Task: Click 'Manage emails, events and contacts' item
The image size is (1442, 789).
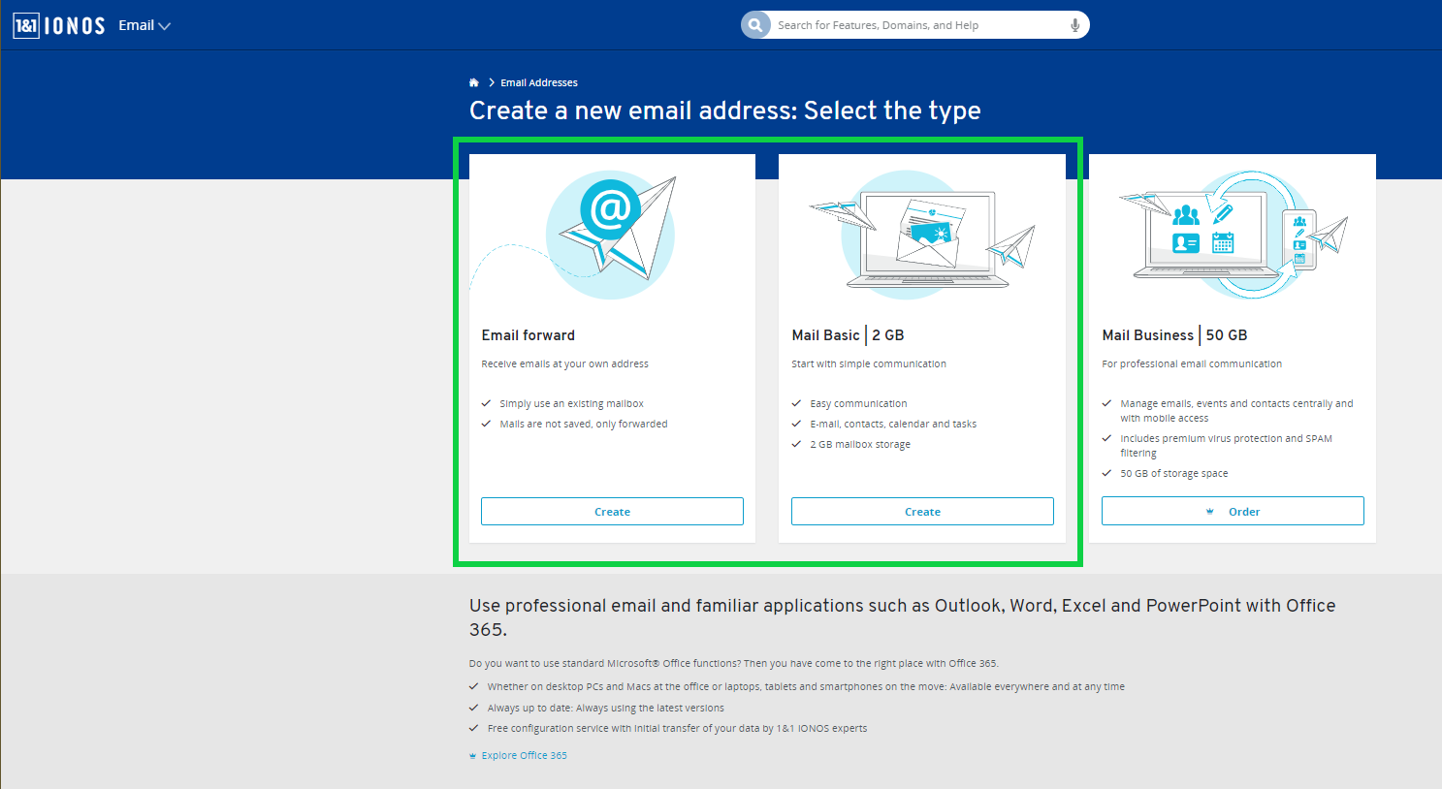Action: [1236, 411]
